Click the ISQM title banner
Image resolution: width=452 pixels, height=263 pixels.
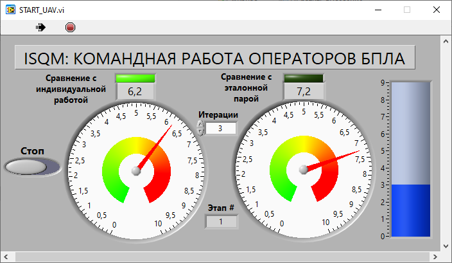pos(215,58)
